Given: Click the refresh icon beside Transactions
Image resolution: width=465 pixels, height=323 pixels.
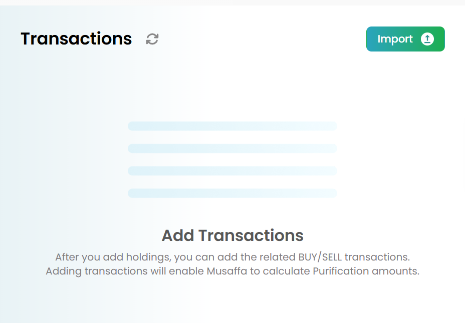Looking at the screenshot, I should [x=152, y=39].
